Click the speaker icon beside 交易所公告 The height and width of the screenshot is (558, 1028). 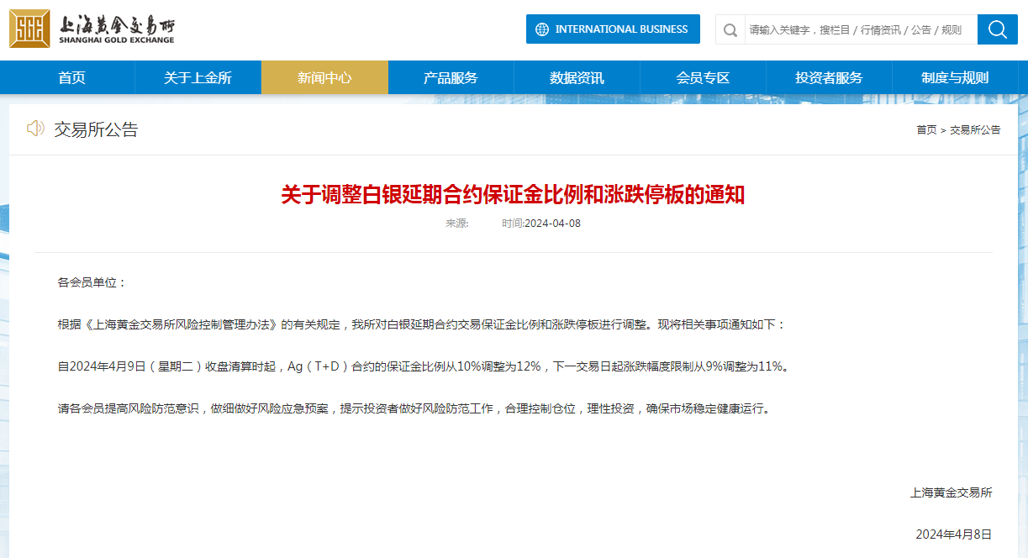click(35, 129)
